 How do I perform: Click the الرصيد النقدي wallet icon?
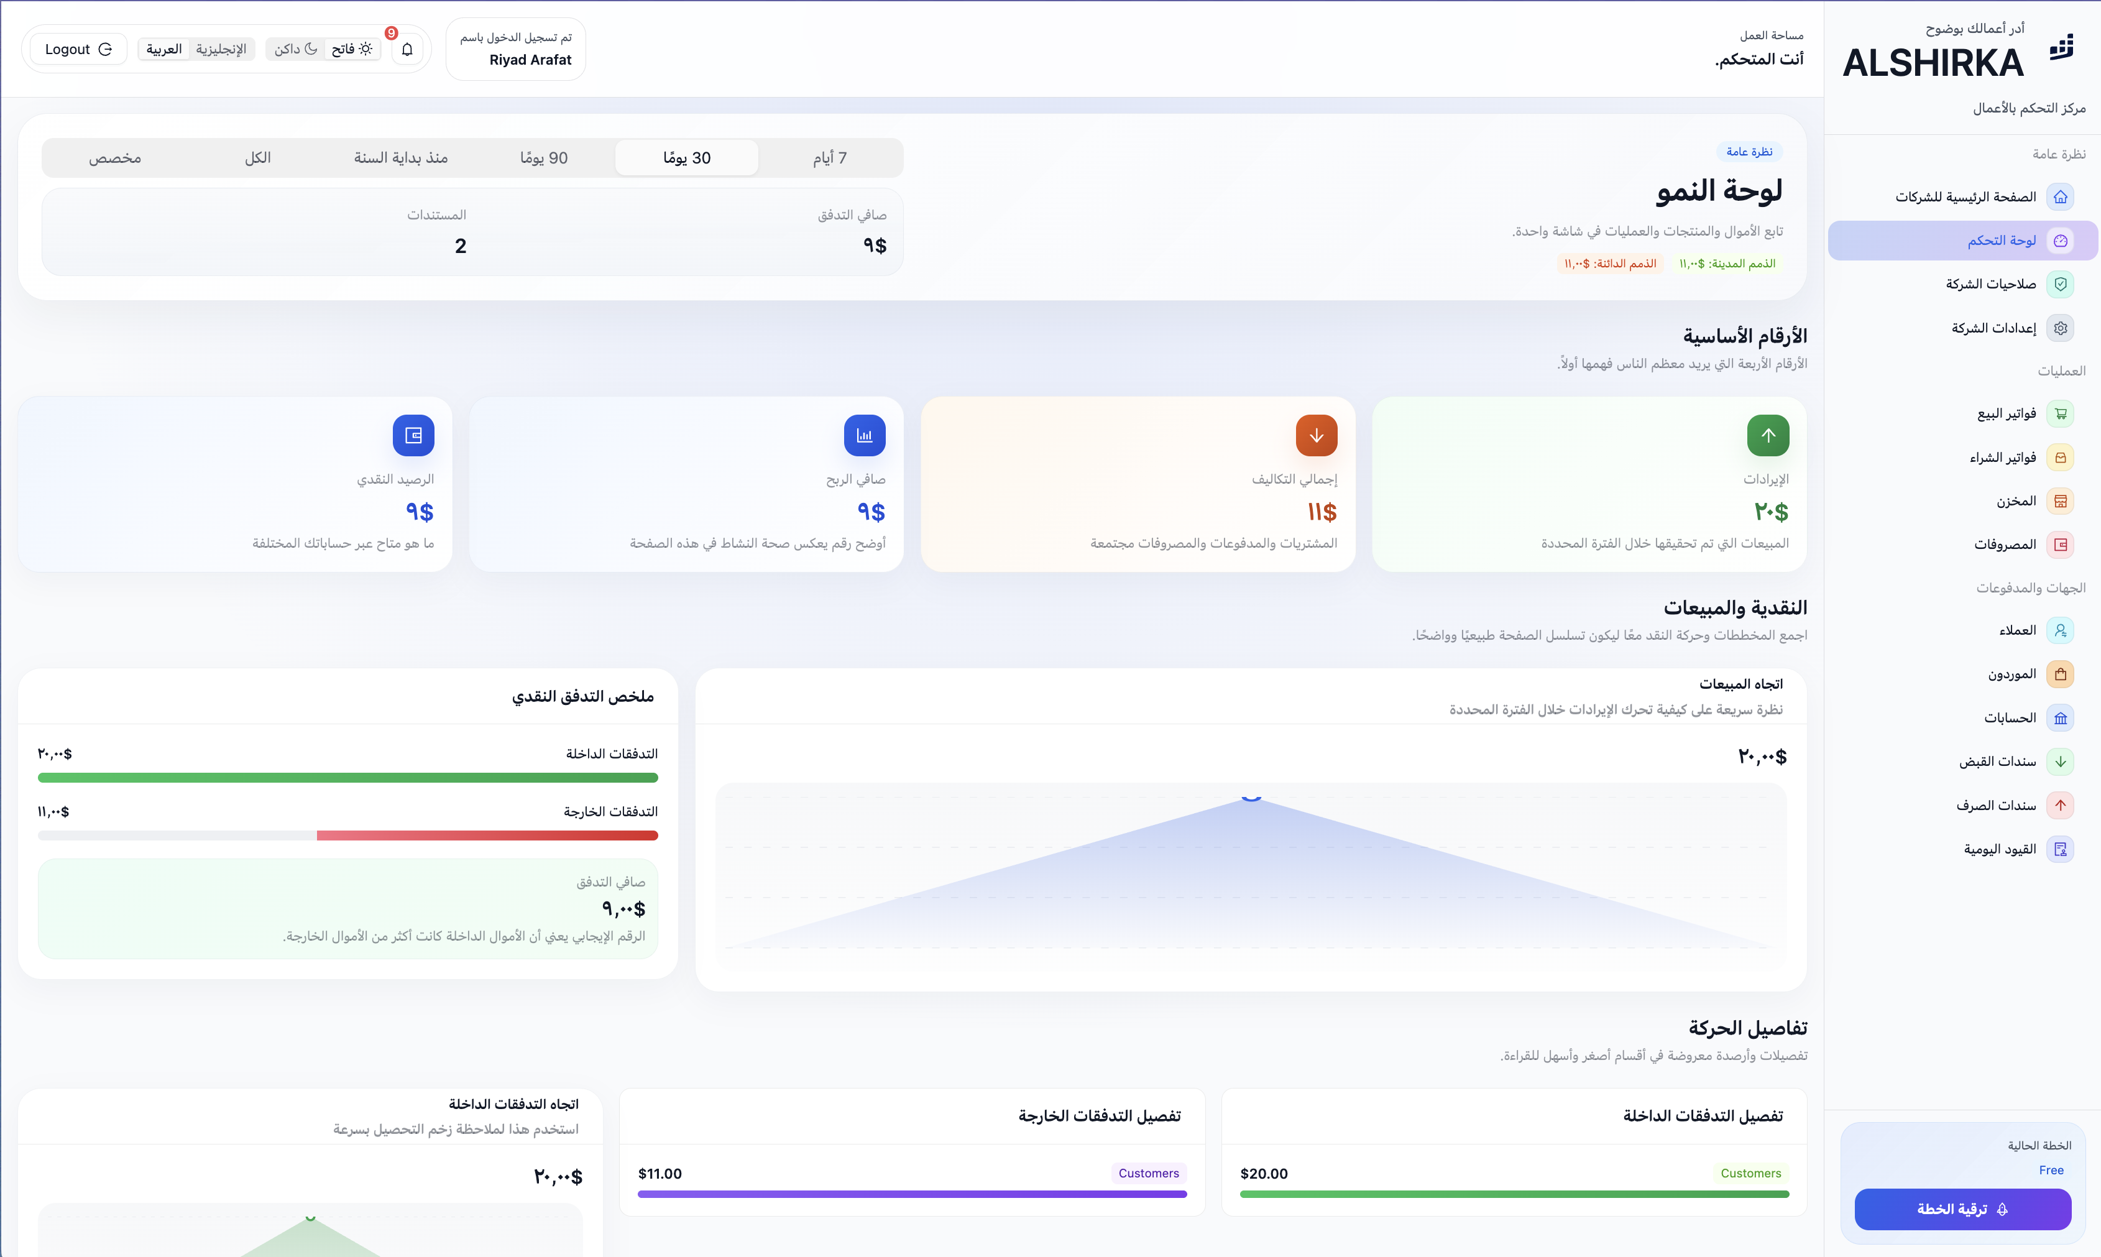coord(413,435)
